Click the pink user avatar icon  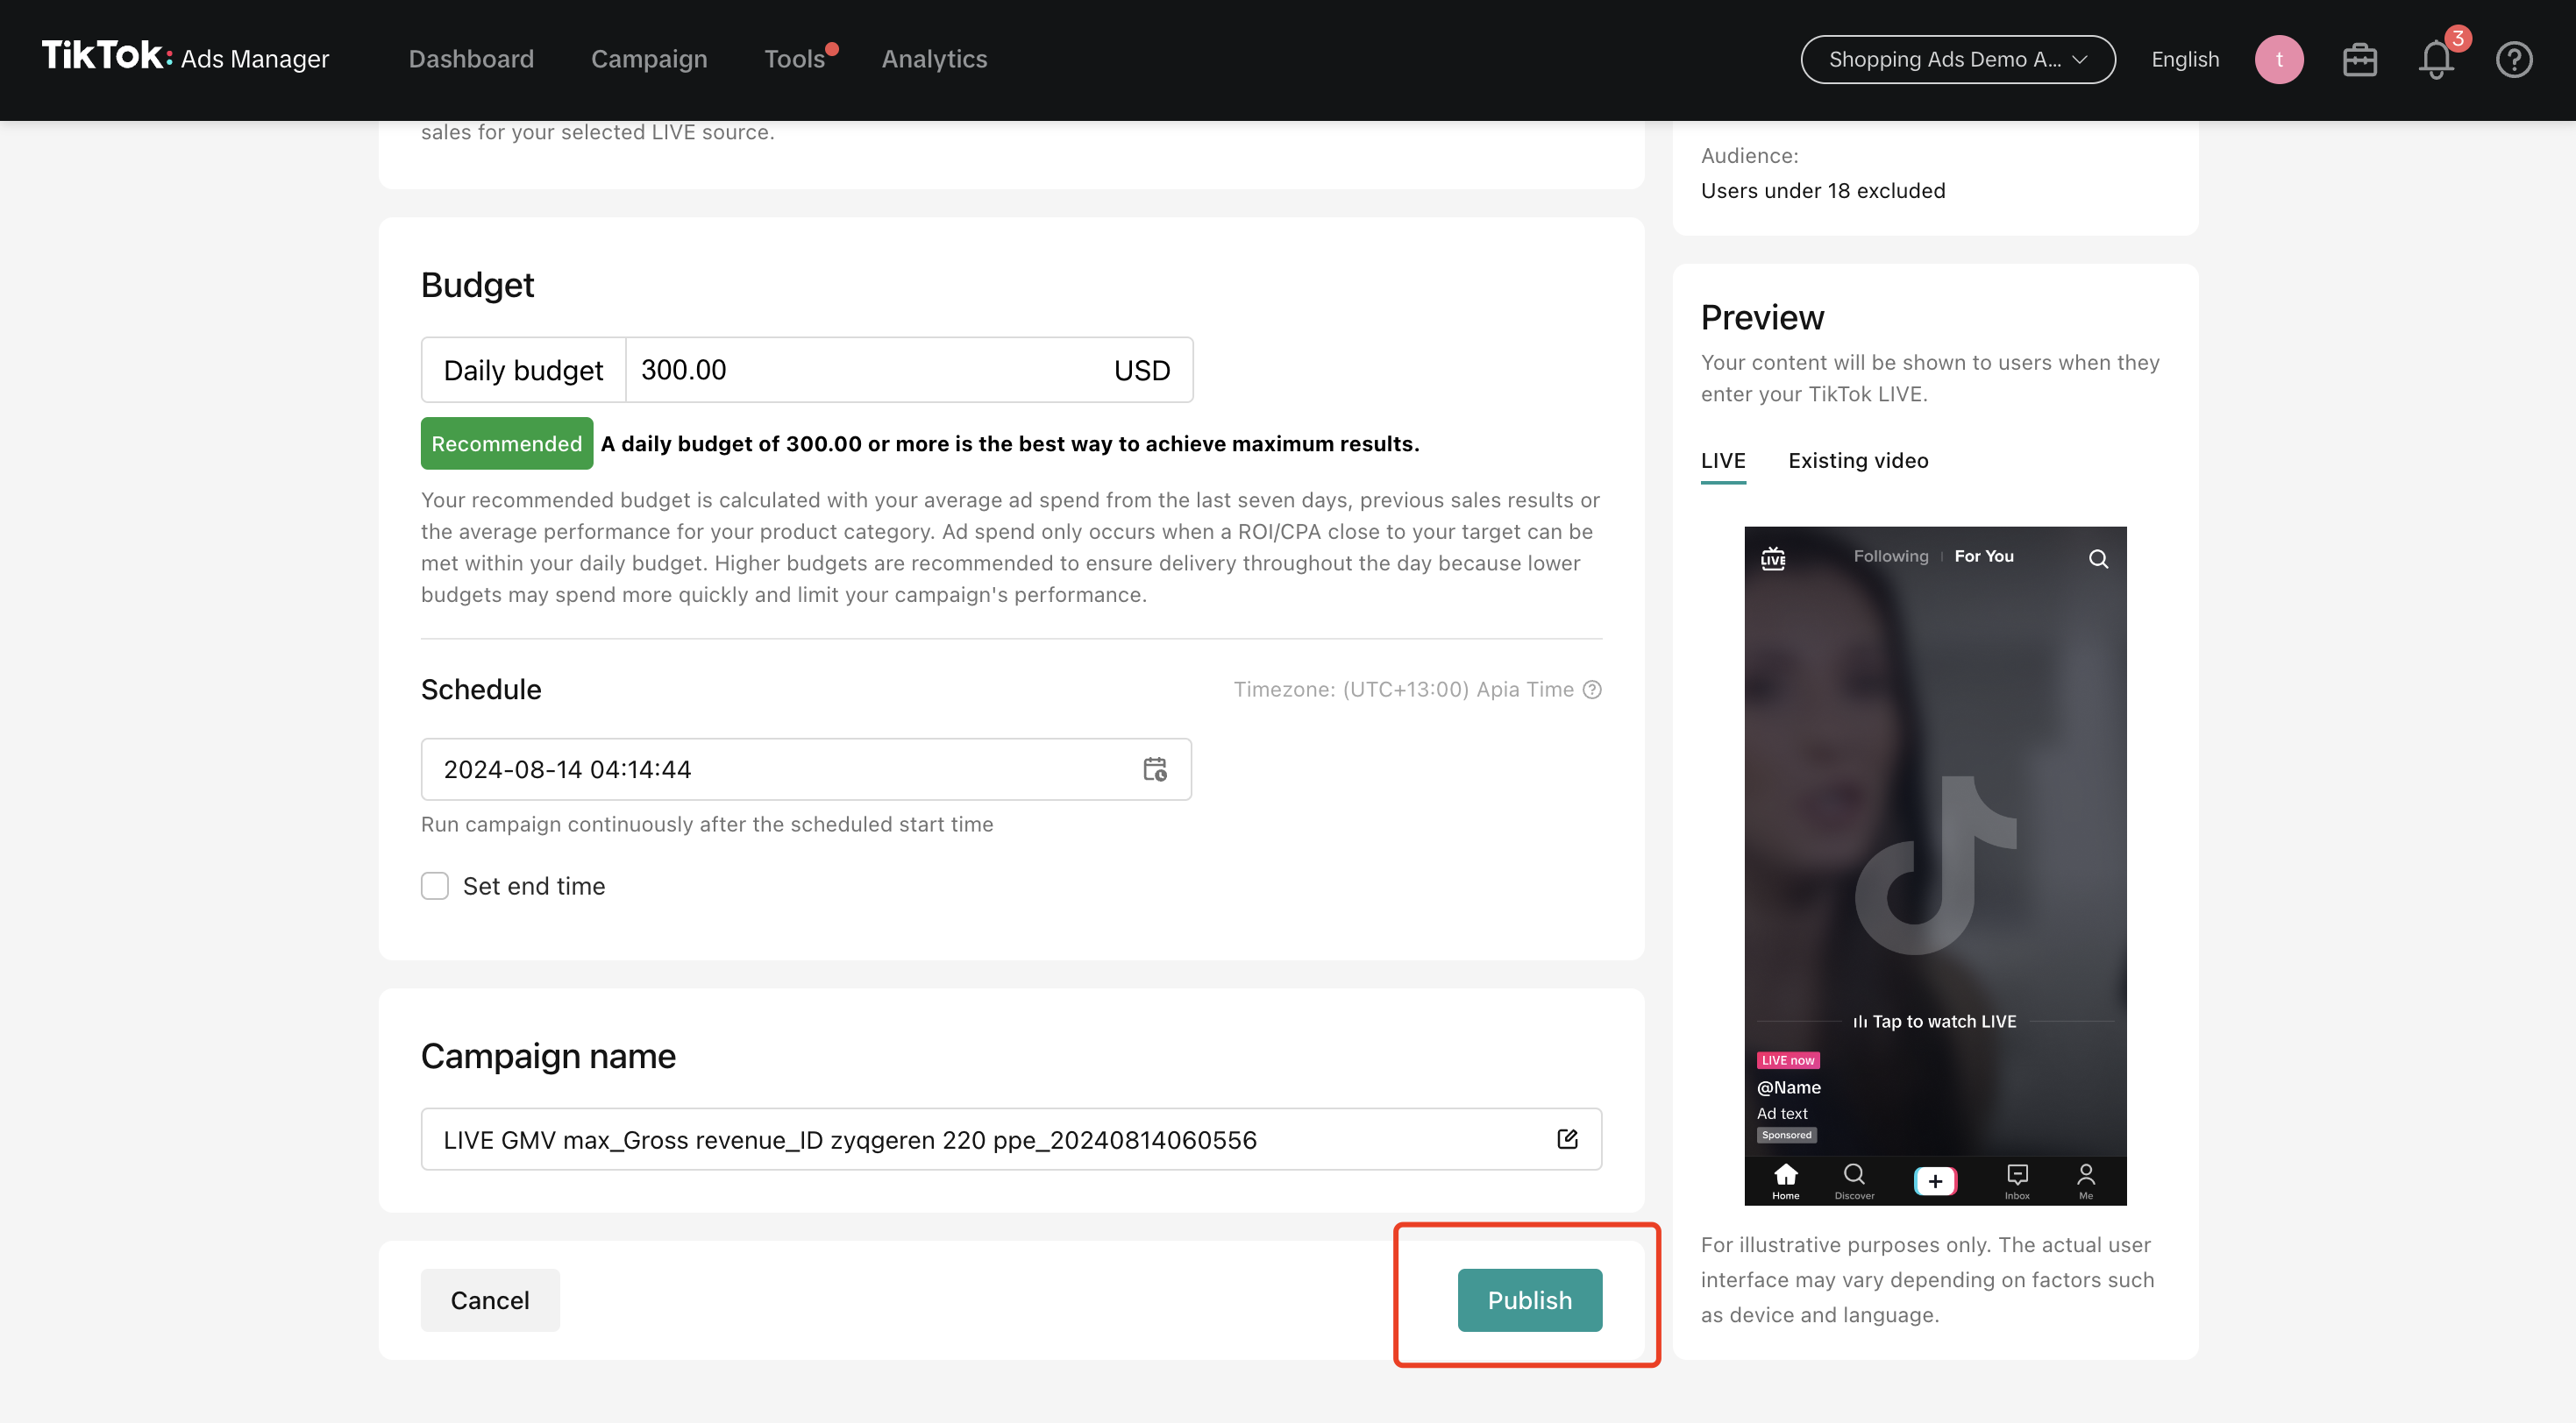point(2279,60)
